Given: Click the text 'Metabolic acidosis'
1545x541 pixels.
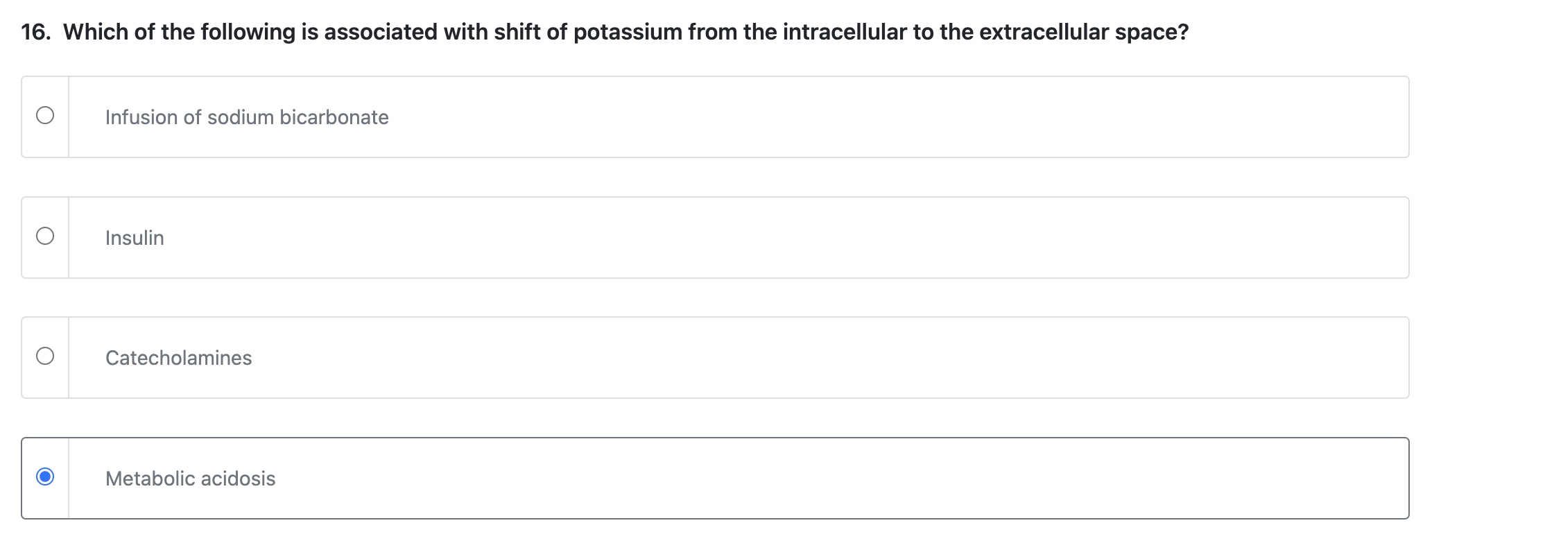Looking at the screenshot, I should 190,478.
